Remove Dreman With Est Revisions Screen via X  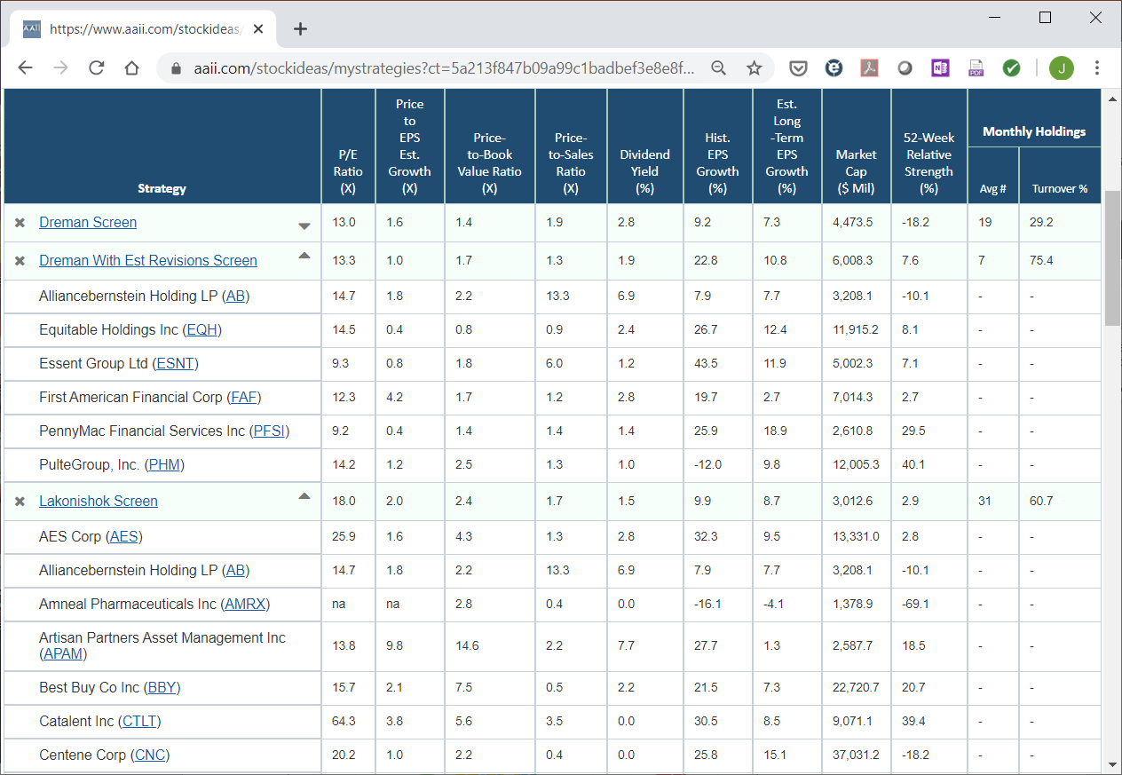20,261
